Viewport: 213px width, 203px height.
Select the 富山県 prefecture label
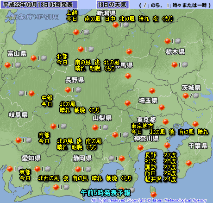[17, 54]
